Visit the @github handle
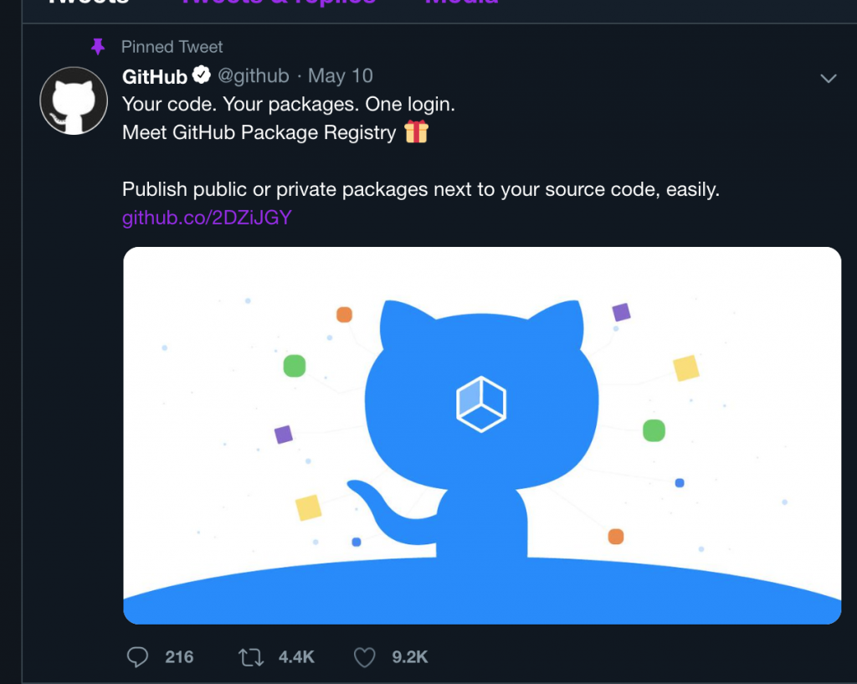857x684 pixels. [254, 76]
